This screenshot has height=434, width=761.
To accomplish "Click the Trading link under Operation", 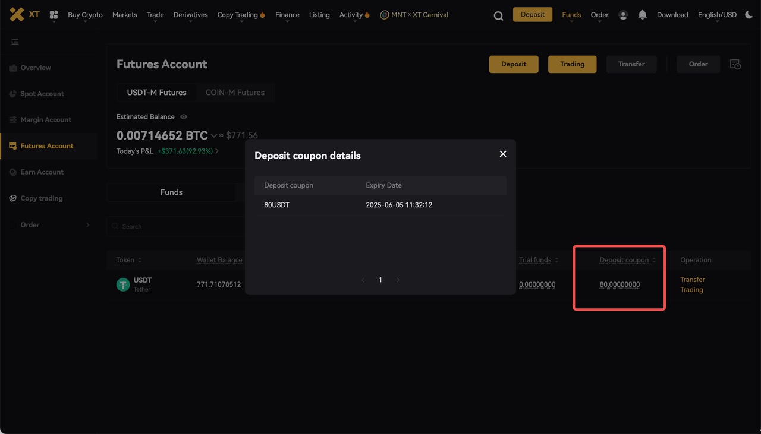I will (x=691, y=290).
